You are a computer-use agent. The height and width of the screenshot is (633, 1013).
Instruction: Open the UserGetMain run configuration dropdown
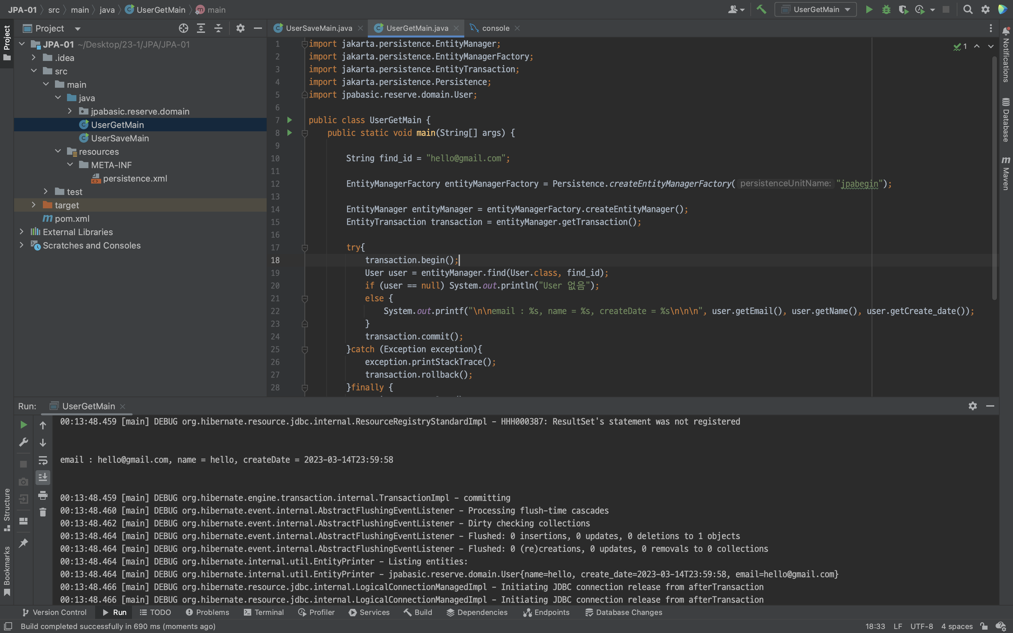[x=815, y=9]
